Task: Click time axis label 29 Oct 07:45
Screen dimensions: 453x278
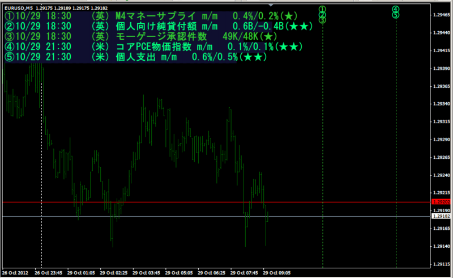Action: tap(244, 273)
